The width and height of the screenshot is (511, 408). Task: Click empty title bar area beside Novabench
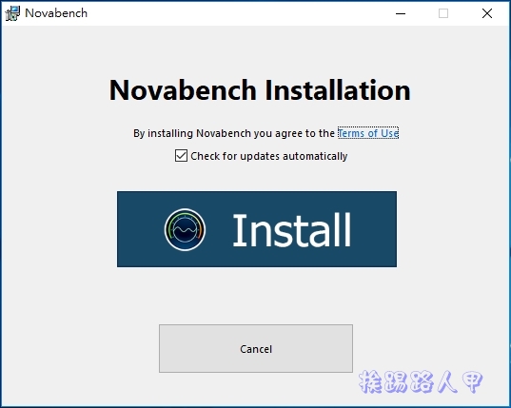[228, 13]
